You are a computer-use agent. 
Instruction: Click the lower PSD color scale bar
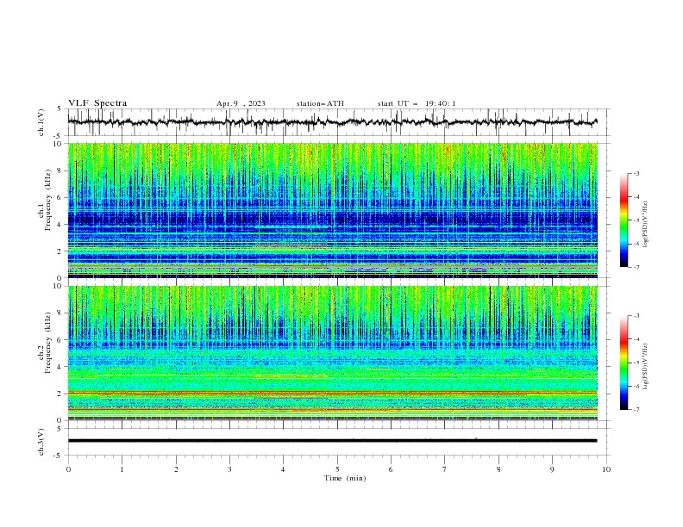coord(624,363)
